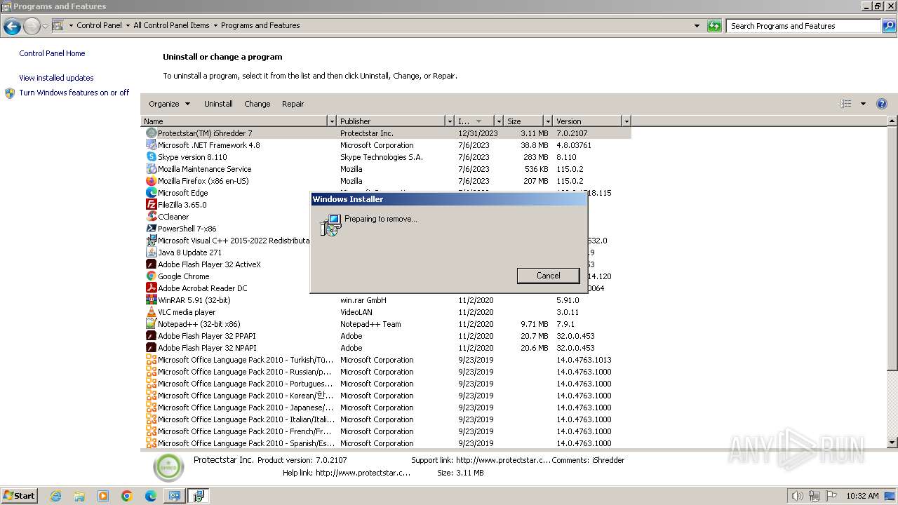
Task: Select the Skype version 8.110 icon
Action: pyautogui.click(x=151, y=157)
